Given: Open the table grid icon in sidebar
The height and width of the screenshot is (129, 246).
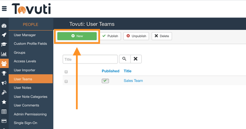Looking at the screenshot, I should 4,112.
